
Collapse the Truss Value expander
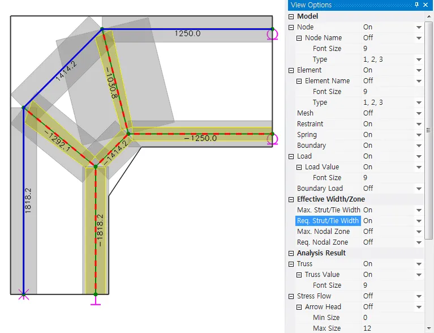click(x=299, y=275)
